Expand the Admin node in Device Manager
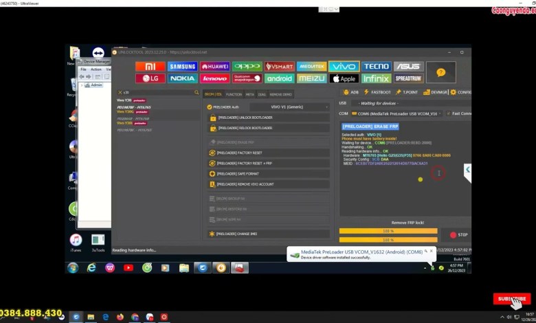Screen dimensions: 536x323 81,85
